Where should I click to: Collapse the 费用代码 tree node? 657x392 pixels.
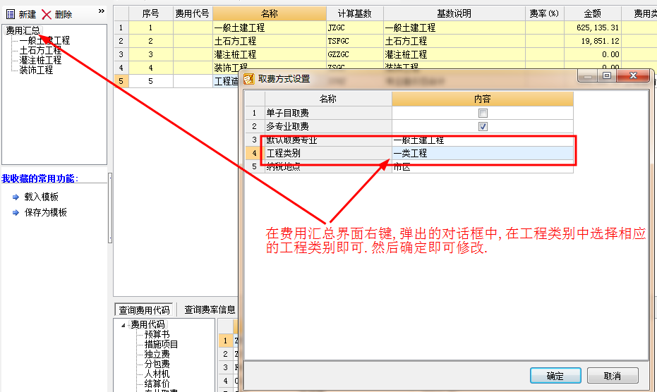123,325
